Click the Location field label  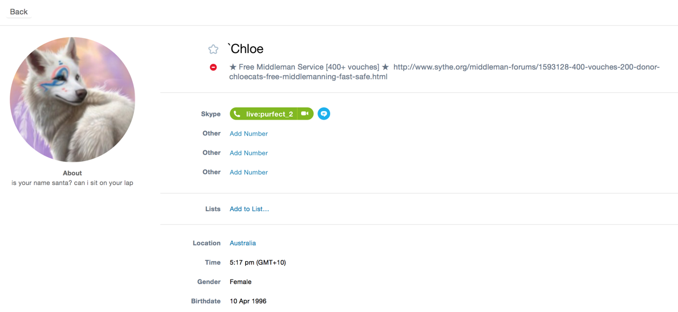point(206,243)
